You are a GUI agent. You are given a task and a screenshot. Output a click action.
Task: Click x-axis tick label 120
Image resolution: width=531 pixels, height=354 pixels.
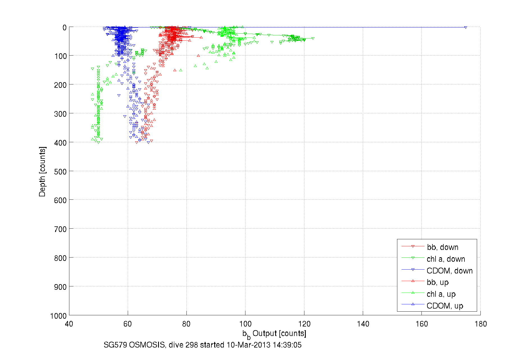[x=304, y=324]
